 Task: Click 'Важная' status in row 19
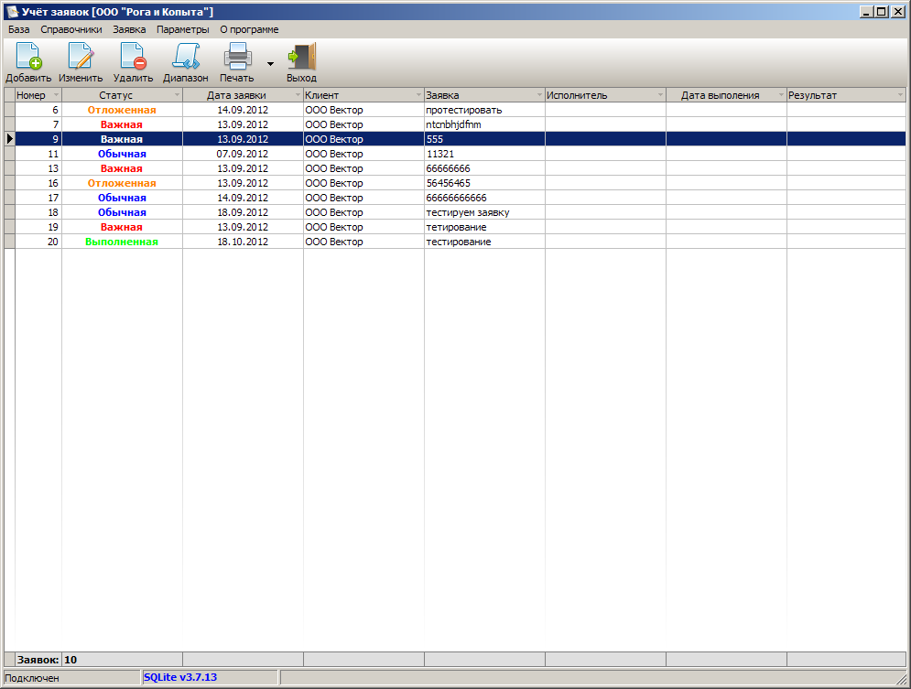coord(122,227)
